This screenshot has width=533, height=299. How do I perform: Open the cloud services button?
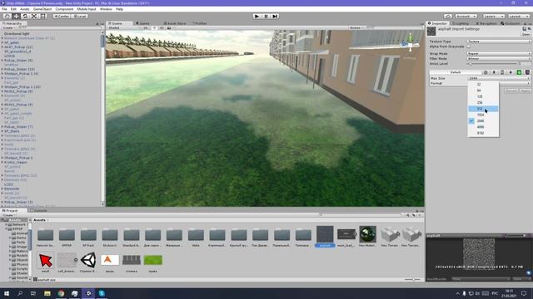(448, 17)
